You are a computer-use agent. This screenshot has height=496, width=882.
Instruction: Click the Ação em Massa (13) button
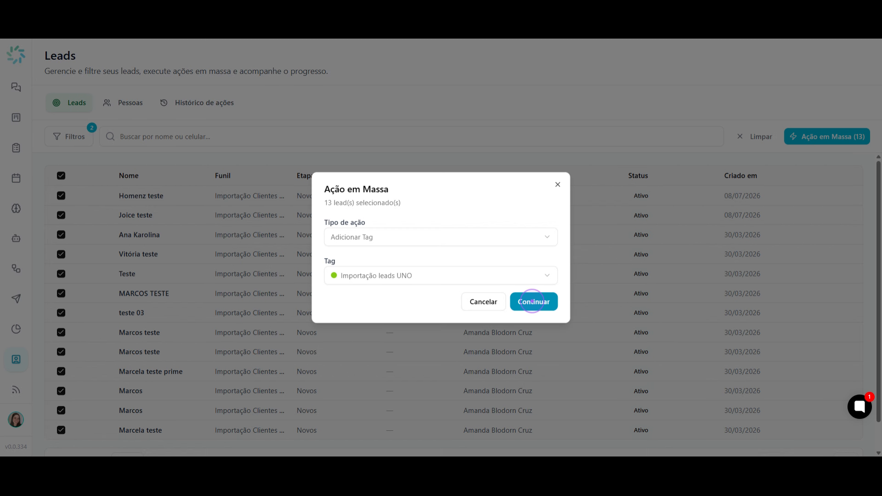click(827, 136)
